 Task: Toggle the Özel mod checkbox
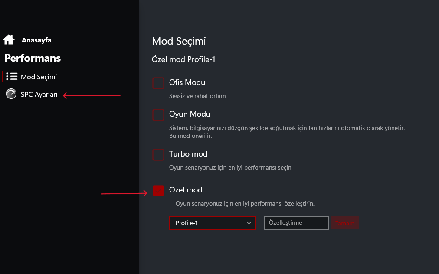158,190
